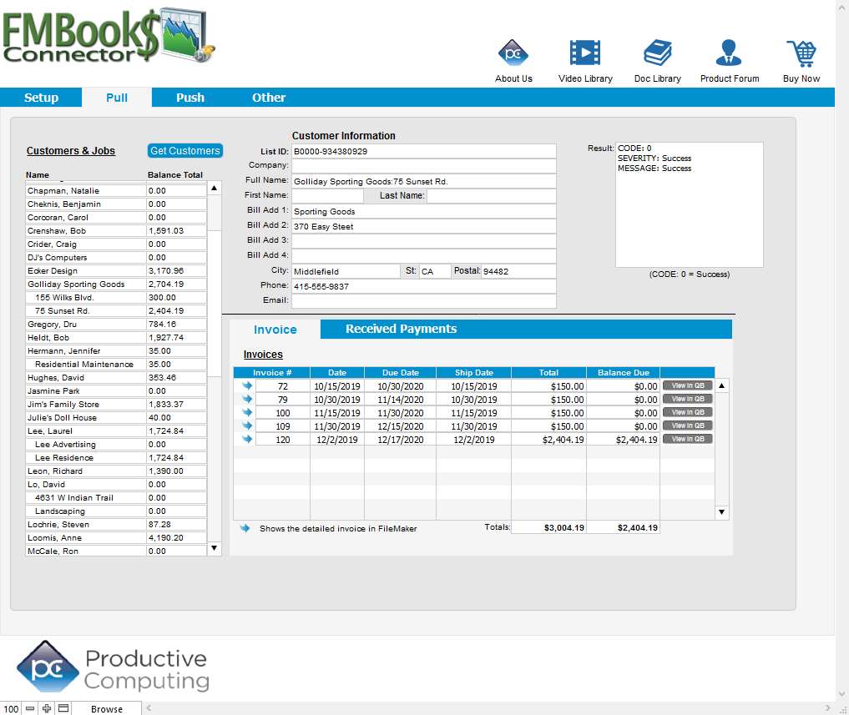Click the Last Name field

[x=492, y=196]
